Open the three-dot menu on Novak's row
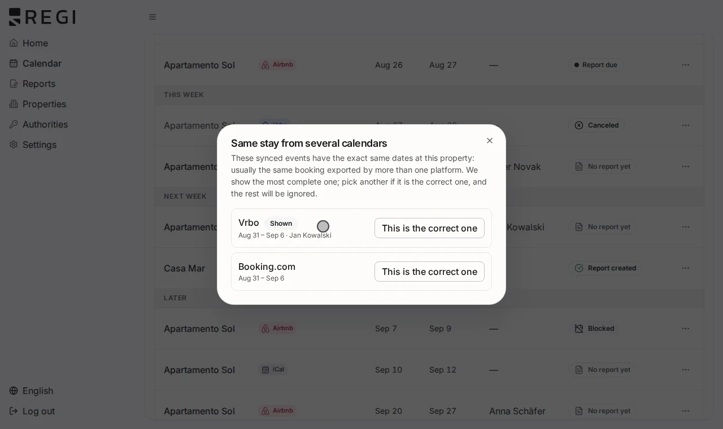 click(x=686, y=167)
